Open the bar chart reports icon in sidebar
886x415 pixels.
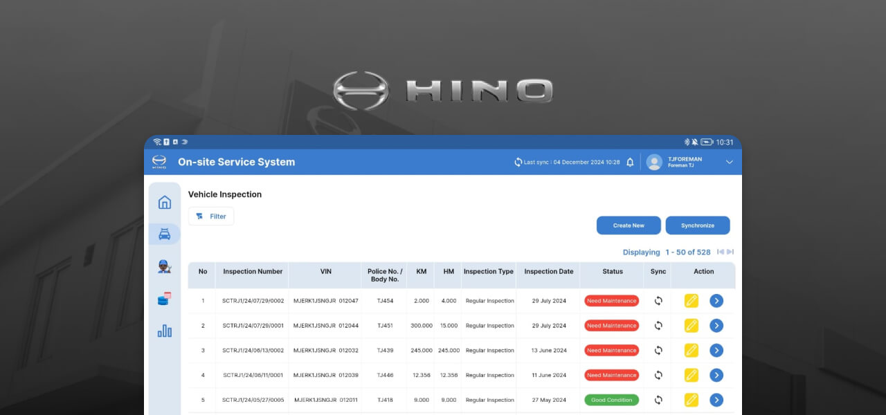(x=165, y=331)
